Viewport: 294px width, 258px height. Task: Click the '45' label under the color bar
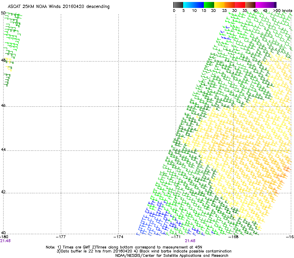point(265,11)
